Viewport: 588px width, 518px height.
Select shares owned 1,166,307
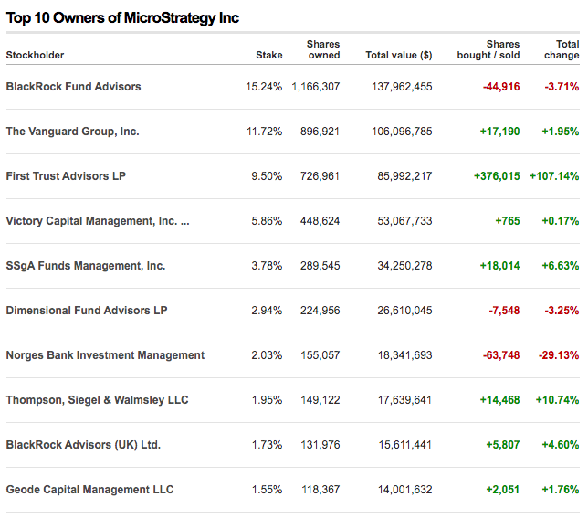[316, 87]
